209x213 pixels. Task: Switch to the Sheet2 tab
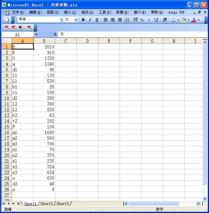point(46,204)
